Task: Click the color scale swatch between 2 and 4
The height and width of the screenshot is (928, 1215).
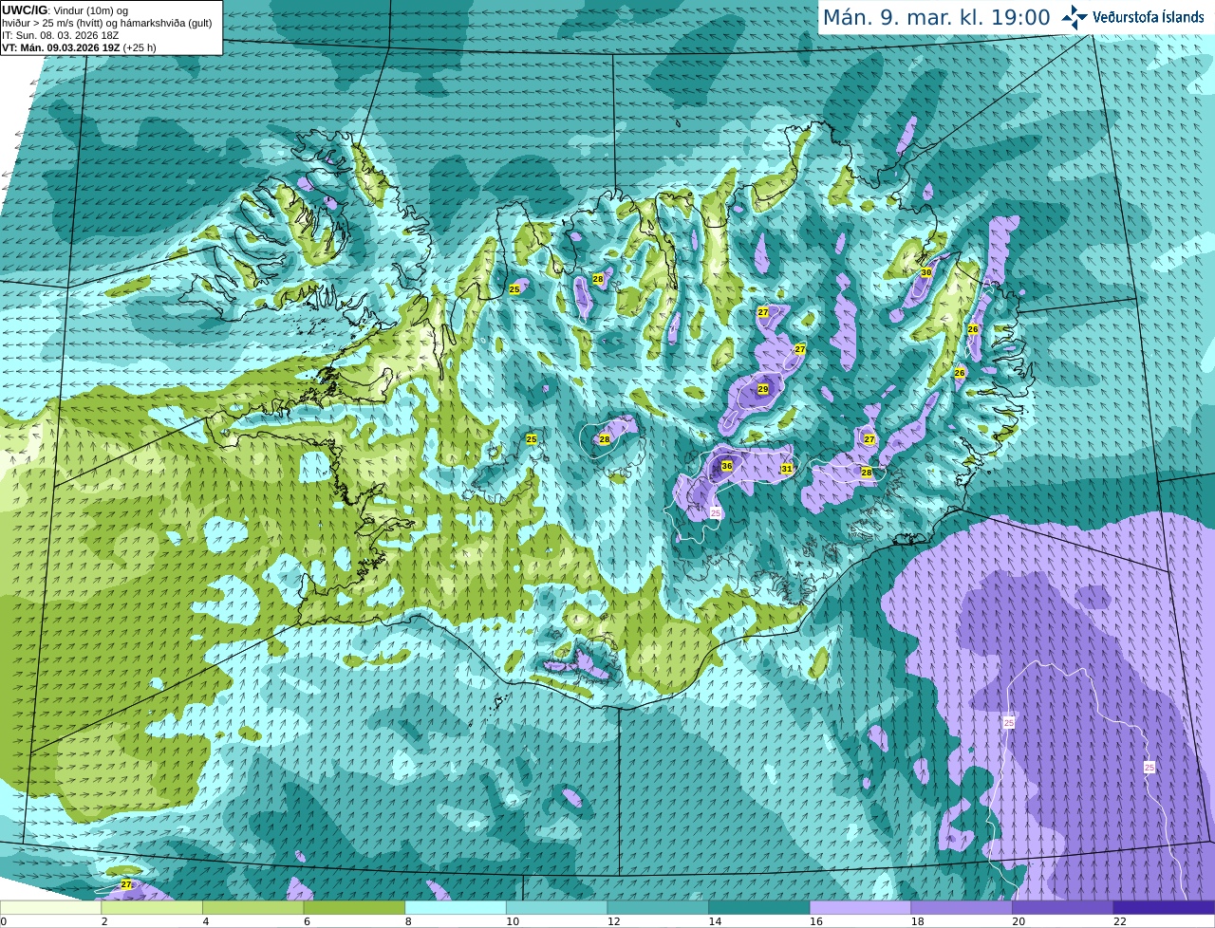Action: (x=152, y=908)
